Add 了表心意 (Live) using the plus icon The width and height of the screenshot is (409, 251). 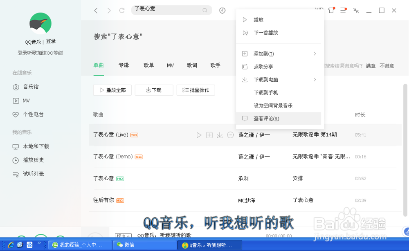coord(209,135)
